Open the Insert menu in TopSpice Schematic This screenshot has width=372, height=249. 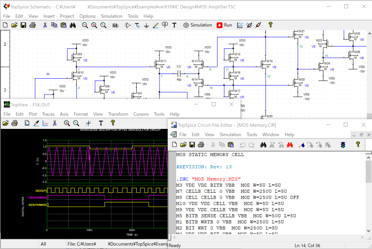click(49, 16)
